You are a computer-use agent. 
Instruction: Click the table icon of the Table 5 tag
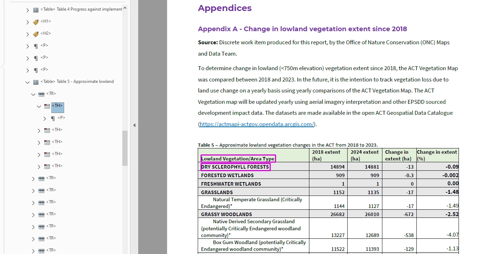tap(36, 83)
